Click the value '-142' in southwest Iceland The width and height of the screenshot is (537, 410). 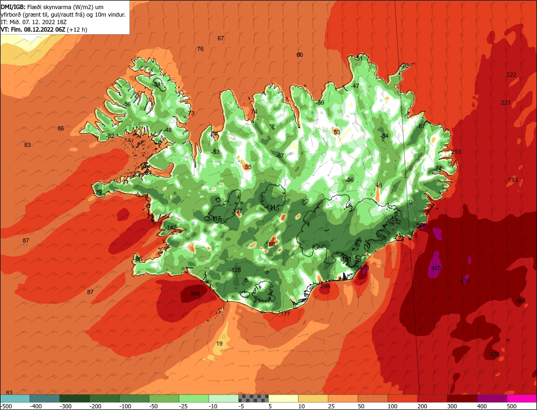click(x=171, y=228)
